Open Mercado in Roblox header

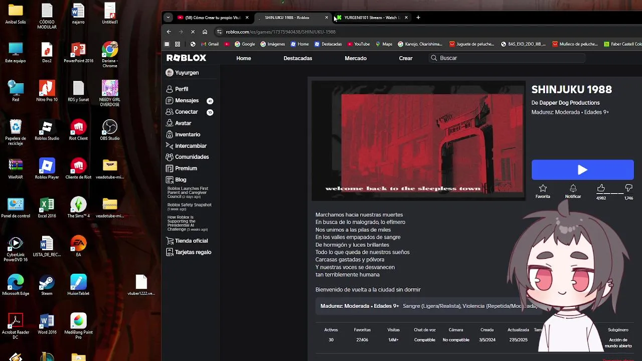[356, 58]
